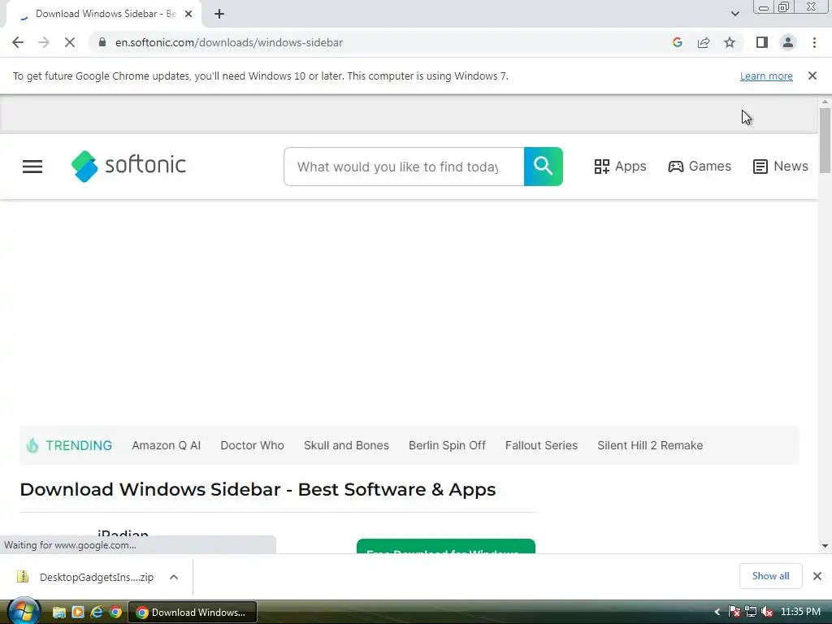Viewport: 832px width, 624px height.
Task: Open Windows Explorer from taskbar
Action: pyautogui.click(x=58, y=613)
